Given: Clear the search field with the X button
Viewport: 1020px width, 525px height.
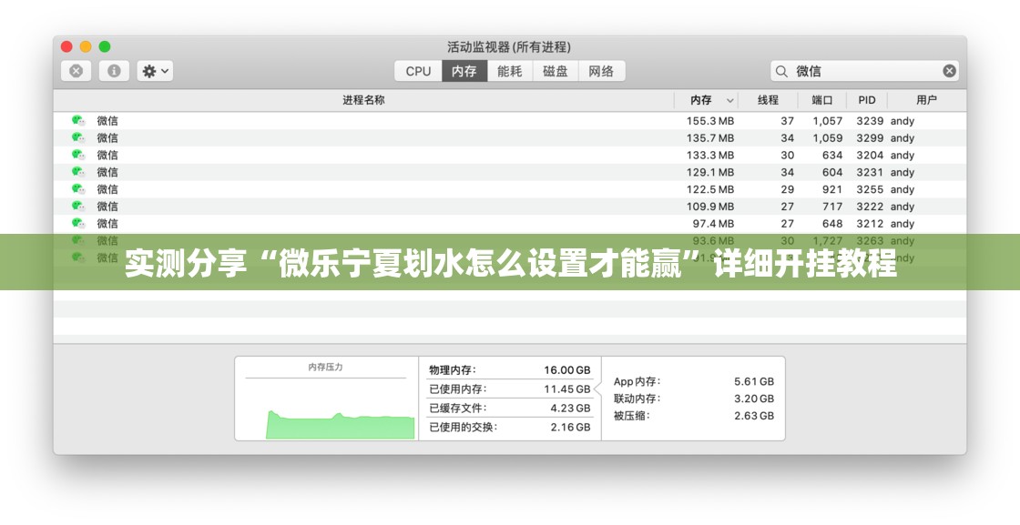Looking at the screenshot, I should coord(949,71).
